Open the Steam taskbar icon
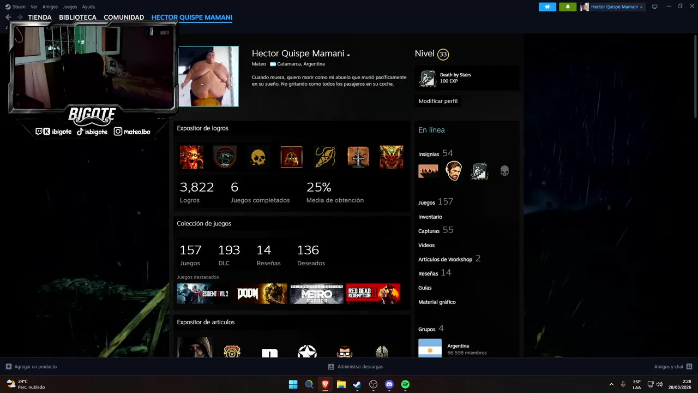 [x=357, y=384]
